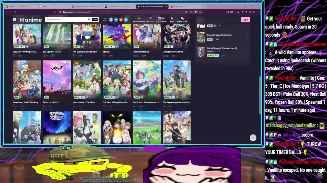327x183 pixels.
Task: Go forward in the browser
Action: pos(11,12)
